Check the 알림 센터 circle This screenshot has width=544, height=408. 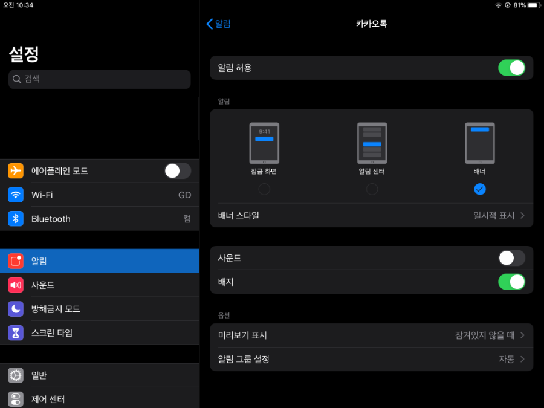click(x=372, y=189)
